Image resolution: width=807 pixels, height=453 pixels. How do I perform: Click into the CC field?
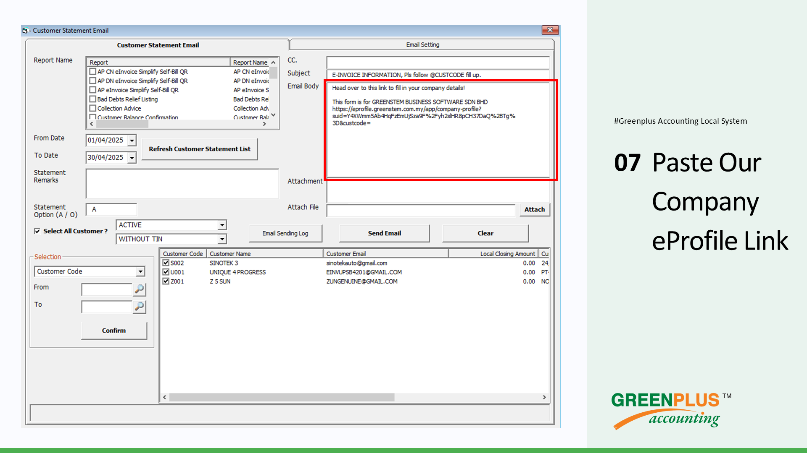438,62
